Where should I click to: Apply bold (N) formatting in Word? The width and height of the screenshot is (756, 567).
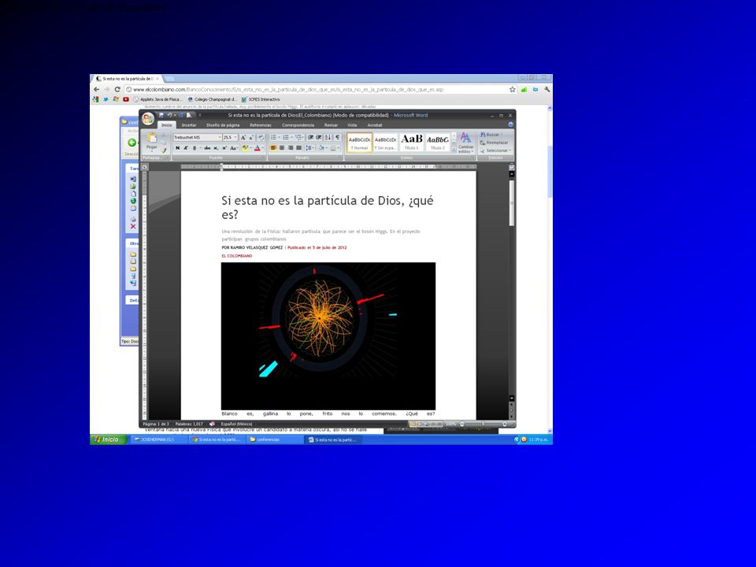[x=177, y=148]
